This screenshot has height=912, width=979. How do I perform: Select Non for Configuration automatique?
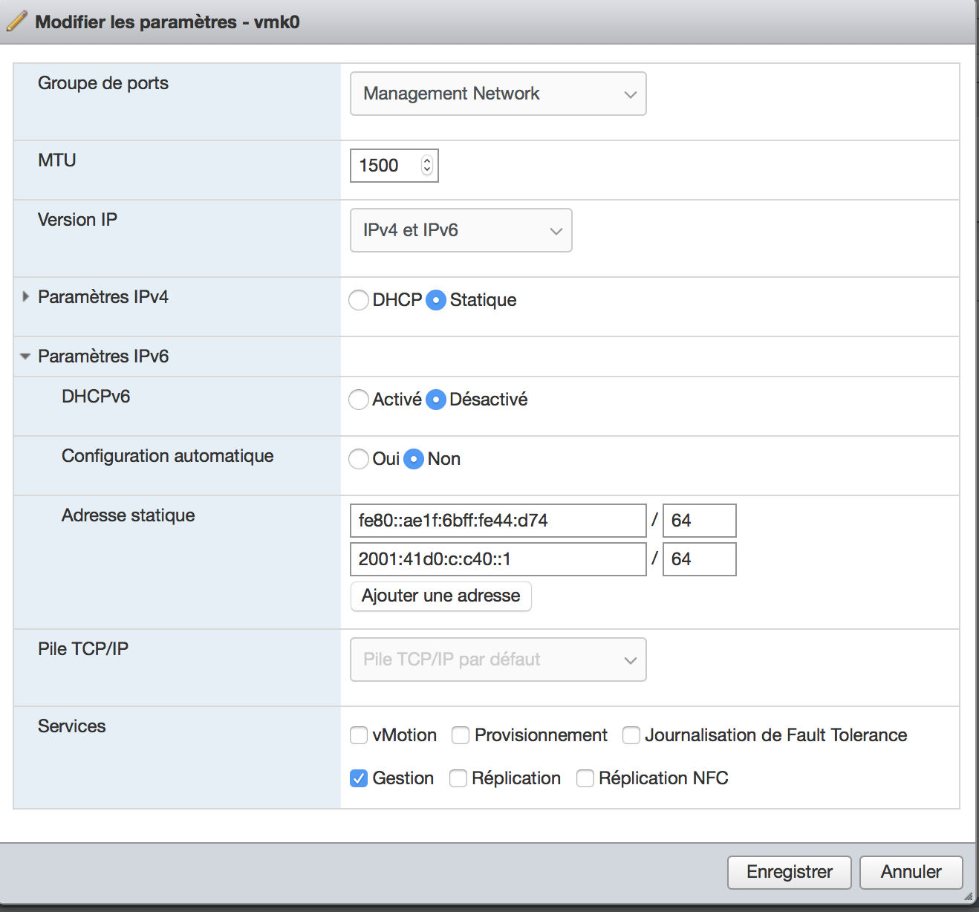(414, 459)
